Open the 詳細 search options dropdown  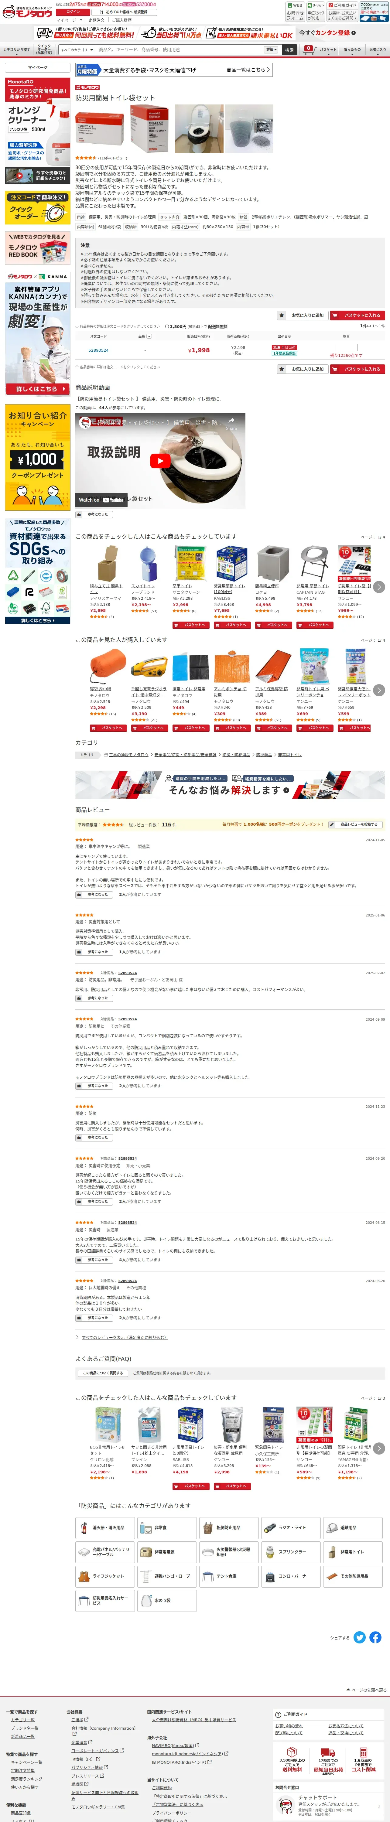(272, 50)
